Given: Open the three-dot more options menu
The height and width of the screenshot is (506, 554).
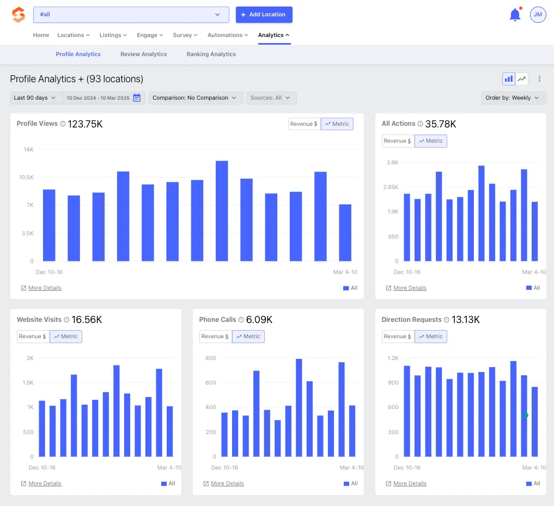Looking at the screenshot, I should (x=539, y=79).
